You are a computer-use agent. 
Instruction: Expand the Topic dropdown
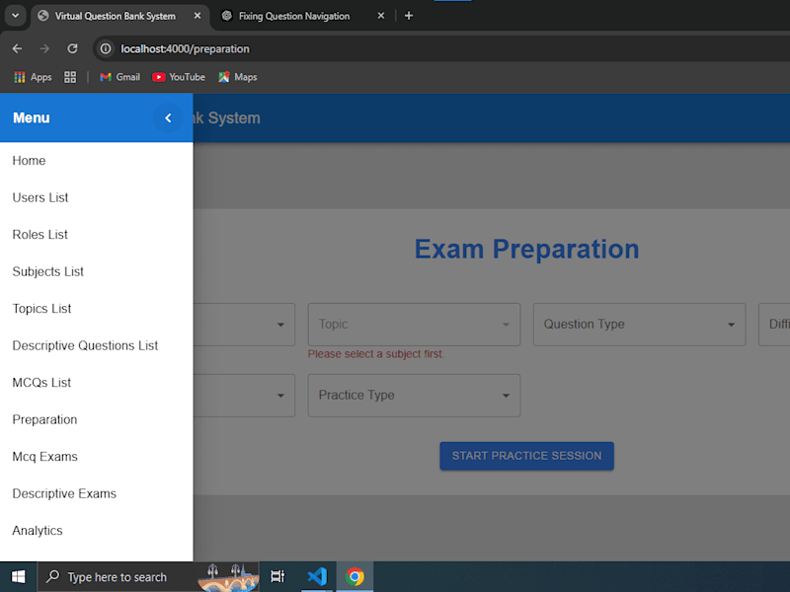[x=414, y=325]
